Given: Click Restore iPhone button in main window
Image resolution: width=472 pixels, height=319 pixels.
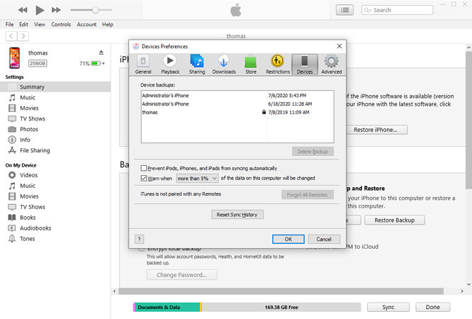Looking at the screenshot, I should coord(376,130).
